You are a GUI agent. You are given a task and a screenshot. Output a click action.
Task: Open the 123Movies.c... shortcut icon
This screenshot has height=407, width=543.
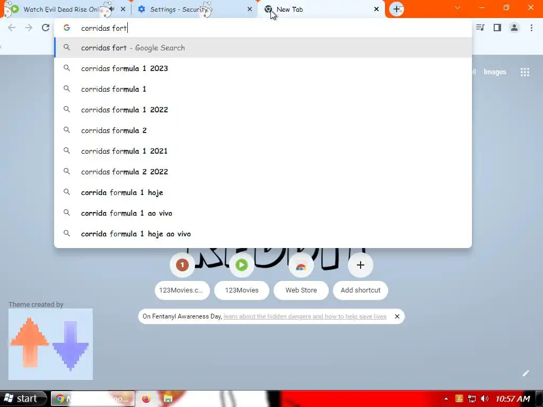pos(182,265)
